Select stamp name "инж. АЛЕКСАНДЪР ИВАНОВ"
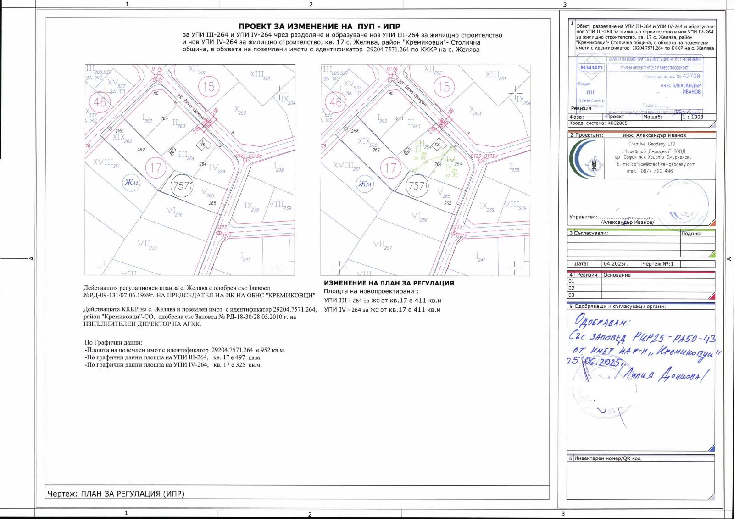This screenshot has width=734, height=519. (681, 89)
